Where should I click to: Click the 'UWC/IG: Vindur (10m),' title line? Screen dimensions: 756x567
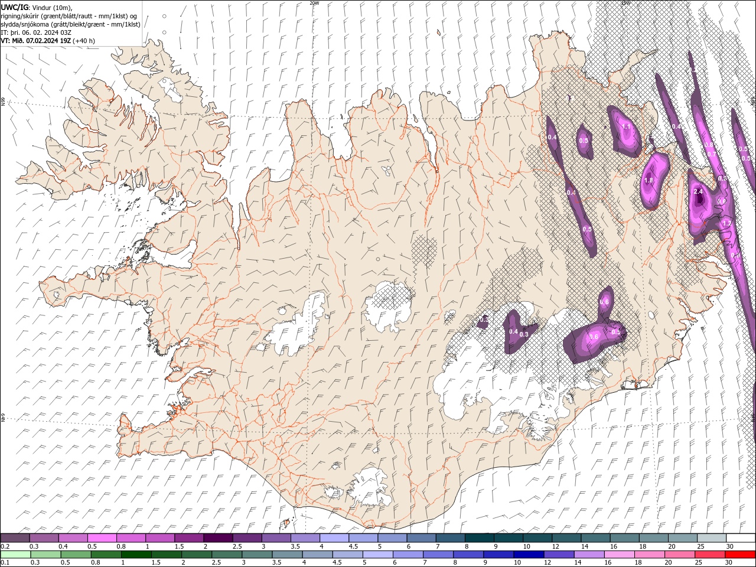[x=37, y=7]
